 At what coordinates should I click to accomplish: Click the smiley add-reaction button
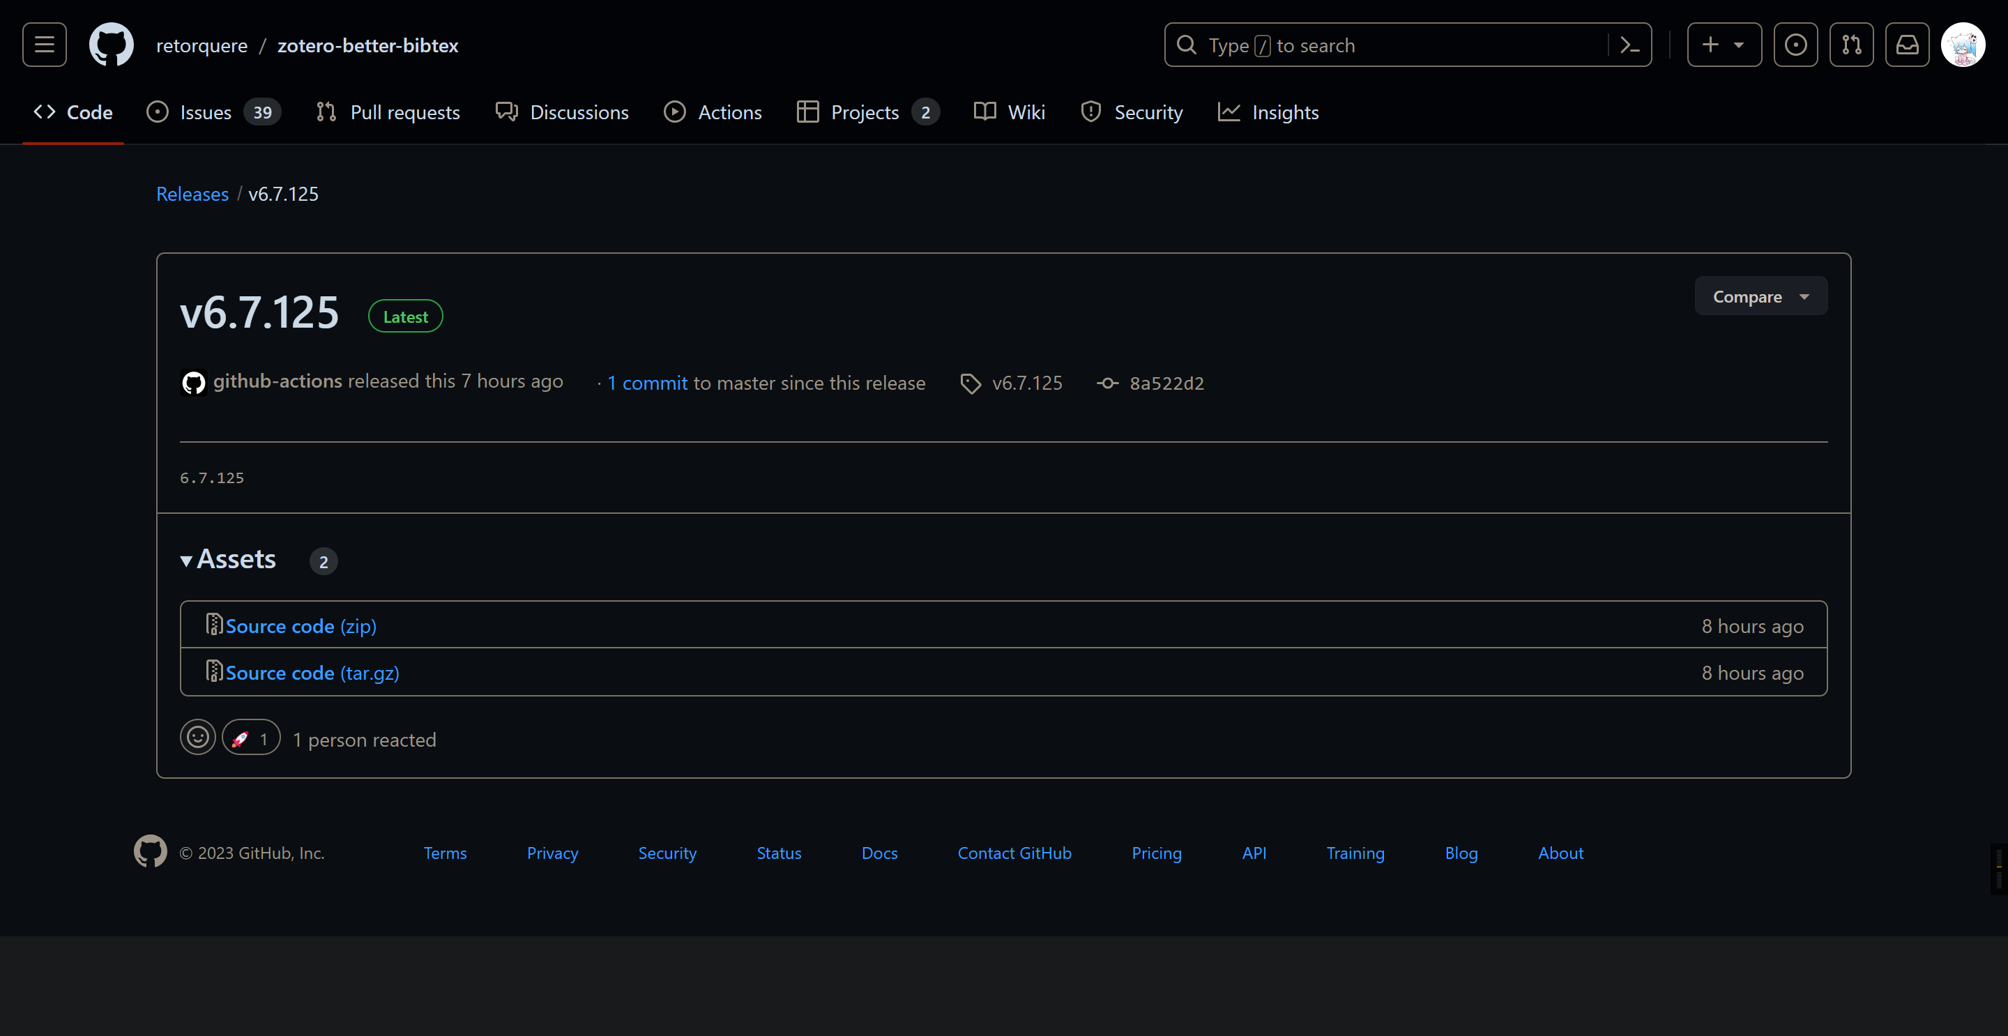[x=197, y=738]
